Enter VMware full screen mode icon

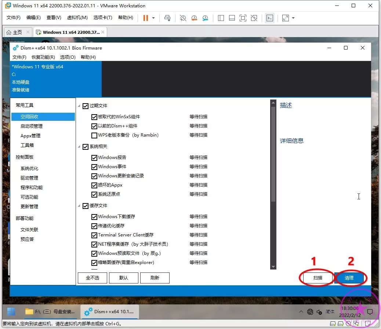click(x=243, y=18)
